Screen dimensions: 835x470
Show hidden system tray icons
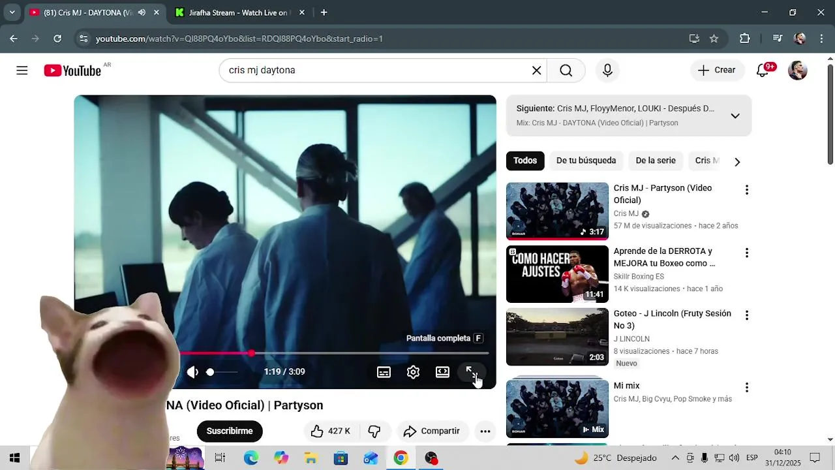click(675, 458)
